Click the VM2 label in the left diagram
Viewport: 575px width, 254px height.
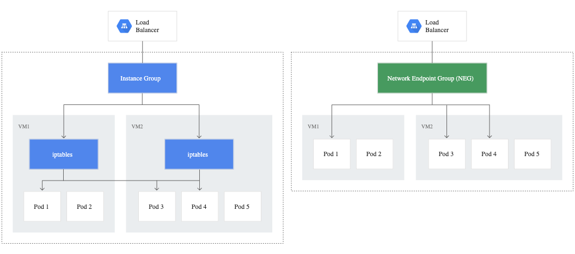click(137, 126)
